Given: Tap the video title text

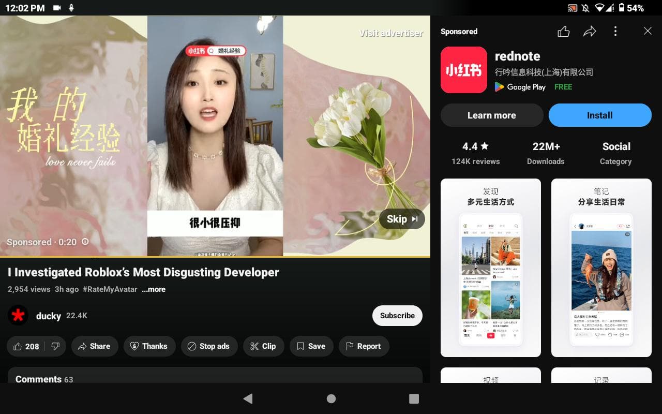Looking at the screenshot, I should [143, 272].
